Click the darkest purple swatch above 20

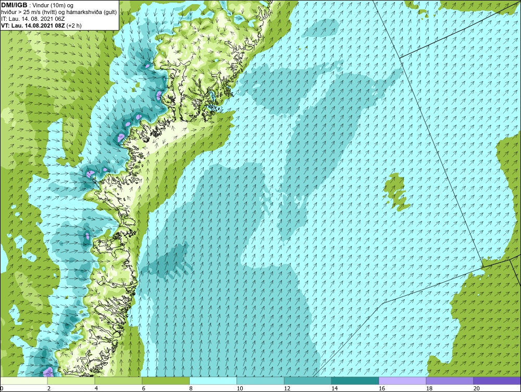coord(497,381)
